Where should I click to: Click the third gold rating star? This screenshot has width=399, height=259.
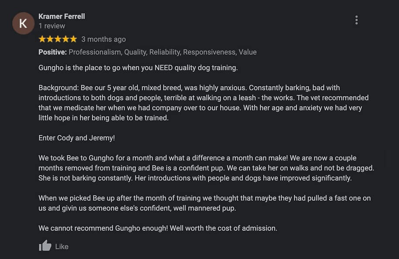[x=58, y=39]
